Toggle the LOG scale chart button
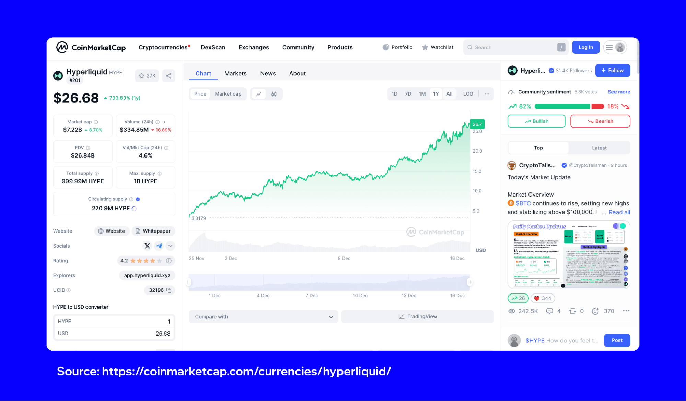This screenshot has height=401, width=686. pos(468,94)
